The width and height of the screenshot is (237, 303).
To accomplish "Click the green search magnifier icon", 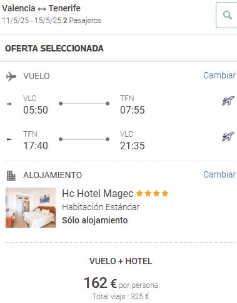I will point(227,15).
